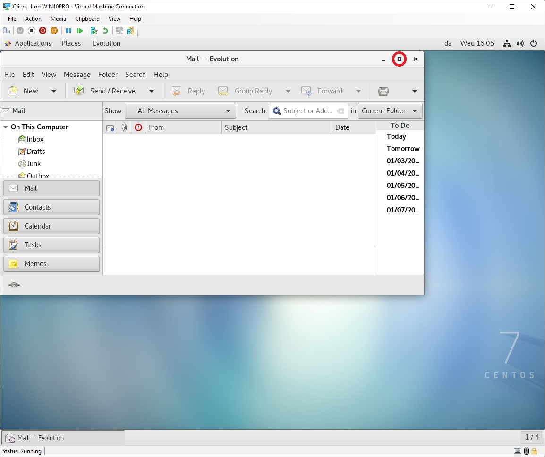545x457 pixels.
Task: Click the Ctrl+Alt+Delete icon in the VM toolbar
Action: (6, 31)
